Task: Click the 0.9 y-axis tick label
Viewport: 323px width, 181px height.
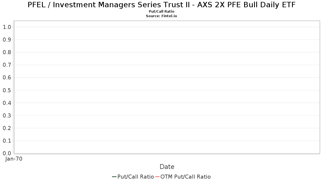Action: (x=7, y=40)
